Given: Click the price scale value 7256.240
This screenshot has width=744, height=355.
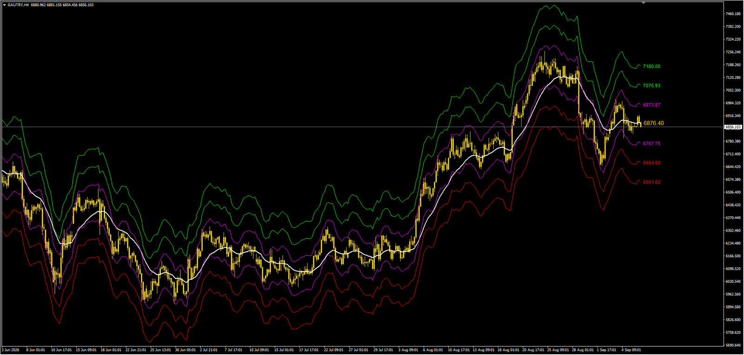Looking at the screenshot, I should [733, 52].
